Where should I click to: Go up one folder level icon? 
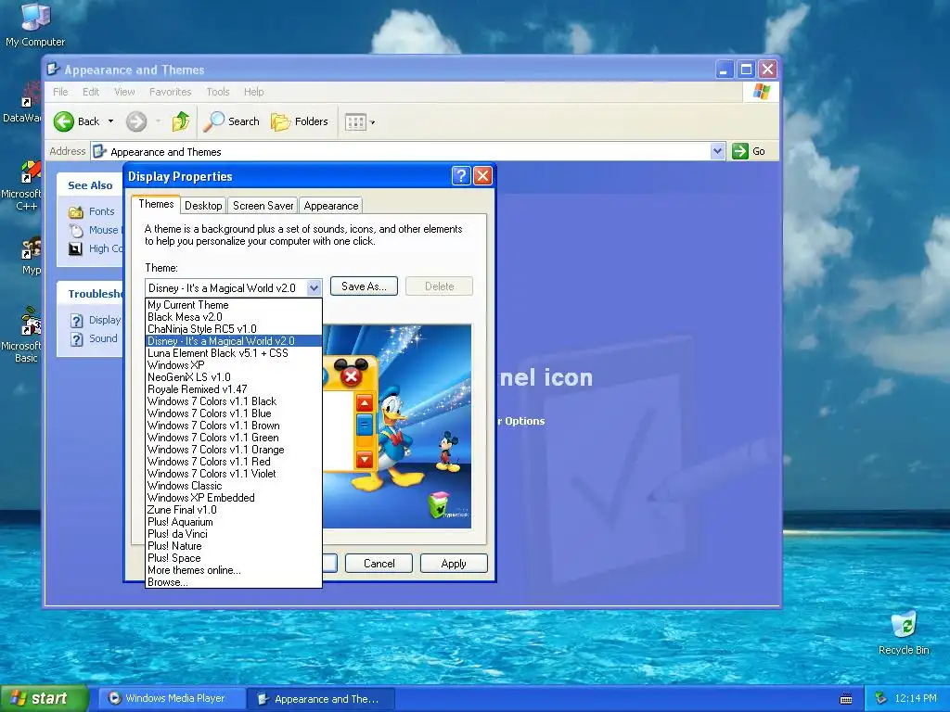click(181, 121)
